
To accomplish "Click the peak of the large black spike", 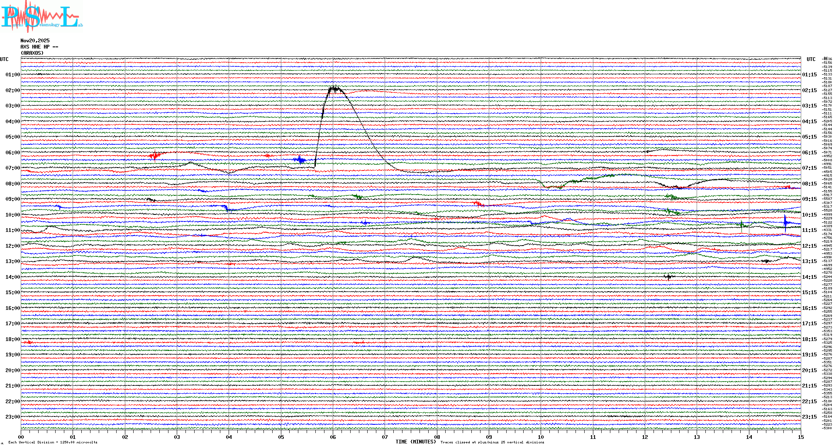I will [x=334, y=88].
